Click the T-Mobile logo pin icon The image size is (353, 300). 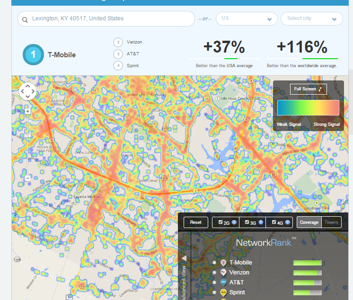(x=223, y=263)
